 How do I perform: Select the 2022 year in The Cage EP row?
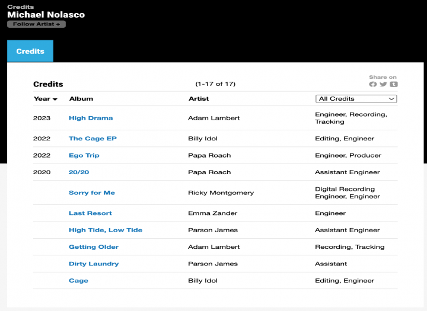(x=42, y=139)
